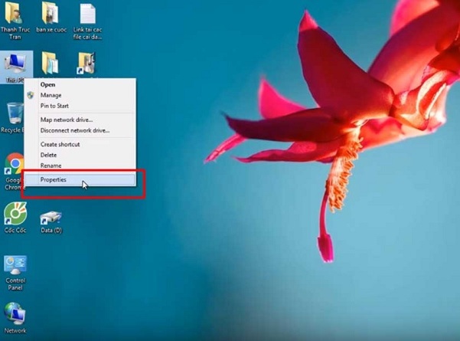Select the Link tai cac file text document
Image resolution: width=460 pixels, height=341 pixels.
(x=87, y=21)
